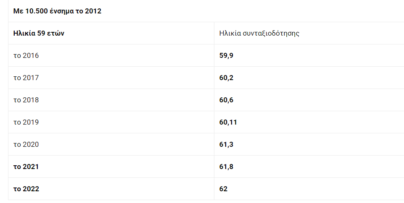Click the value 62 in last row
404x203 pixels.
[223, 189]
